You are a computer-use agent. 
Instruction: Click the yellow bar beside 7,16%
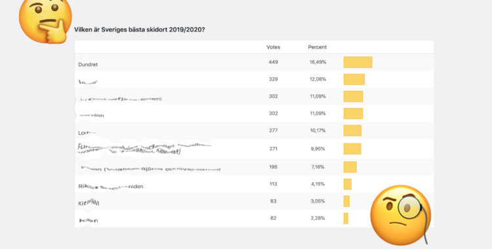coord(350,167)
